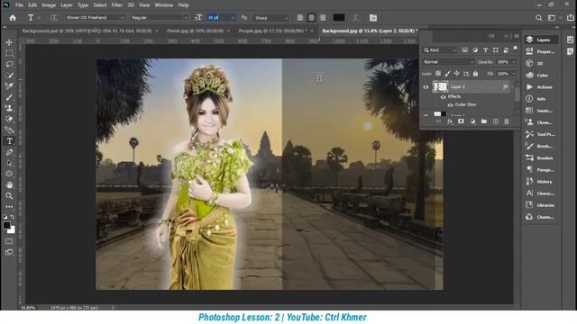Add a layer style via fx button
The height and width of the screenshot is (324, 577).
pyautogui.click(x=450, y=121)
